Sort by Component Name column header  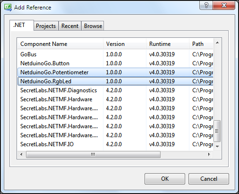pos(60,44)
